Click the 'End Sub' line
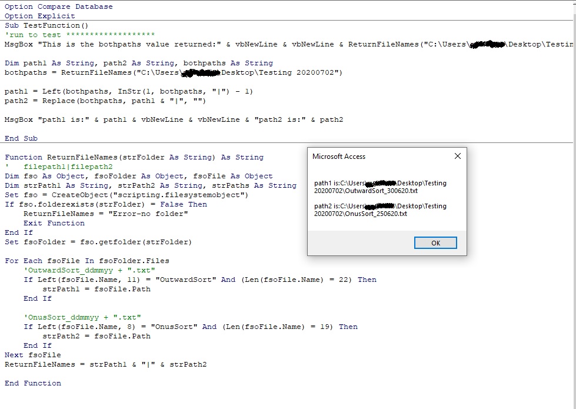 (21, 138)
